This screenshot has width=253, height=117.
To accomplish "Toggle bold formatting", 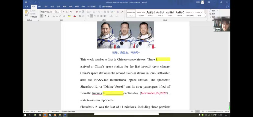I will [42, 16].
